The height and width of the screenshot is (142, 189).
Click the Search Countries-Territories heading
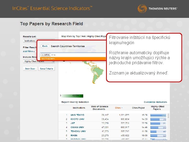(x=68, y=46)
